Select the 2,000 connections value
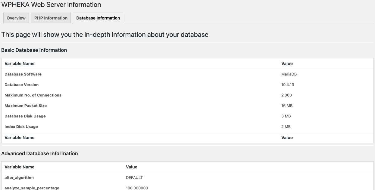The image size is (375, 190). 286,95
